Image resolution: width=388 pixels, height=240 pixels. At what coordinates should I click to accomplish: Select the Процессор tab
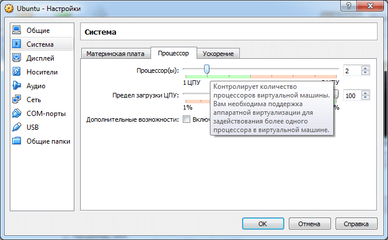pyautogui.click(x=174, y=53)
